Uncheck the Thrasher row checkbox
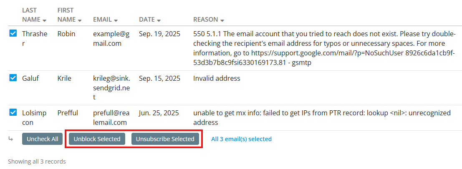The height and width of the screenshot is (169, 462). tap(13, 34)
